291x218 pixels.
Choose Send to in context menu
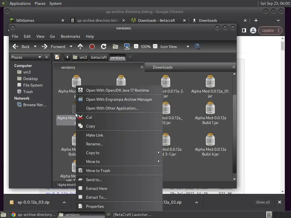119,180
